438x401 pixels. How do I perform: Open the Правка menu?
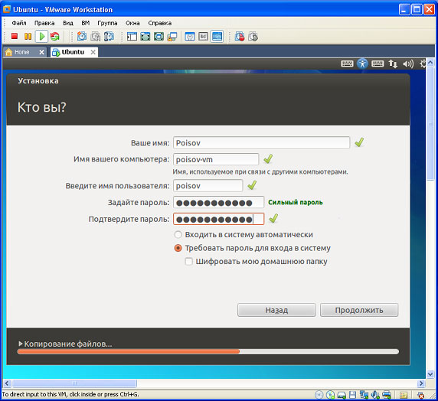point(44,23)
